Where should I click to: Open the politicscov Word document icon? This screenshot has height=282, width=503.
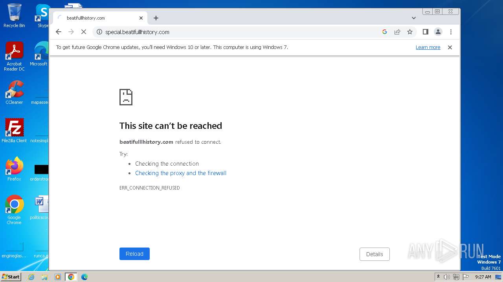(39, 208)
